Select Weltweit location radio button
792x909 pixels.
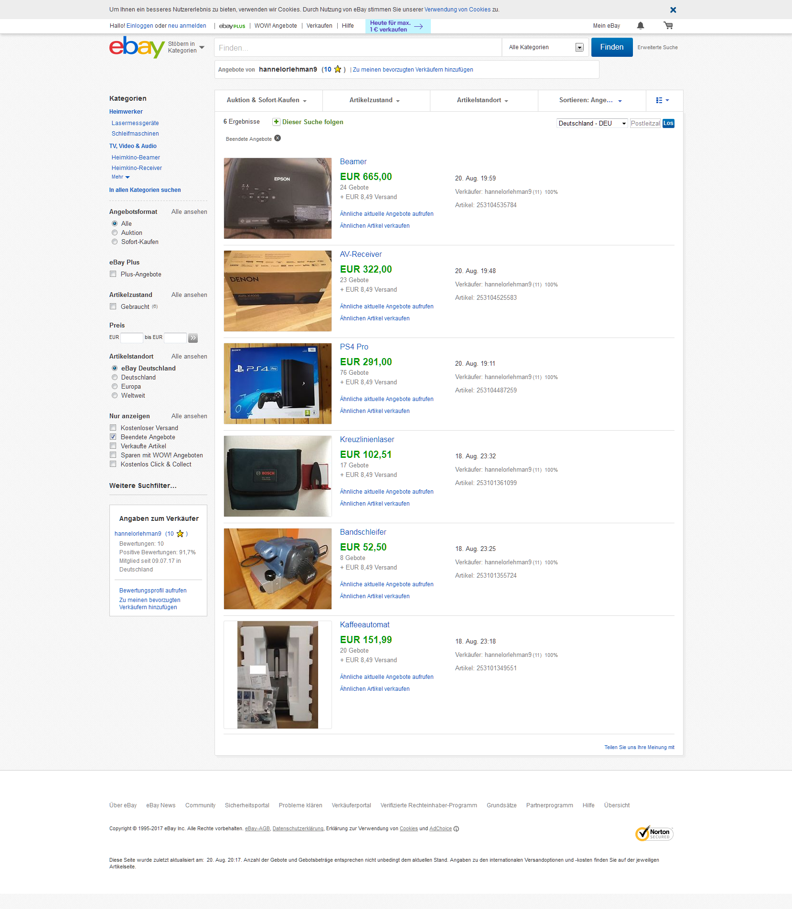click(x=115, y=395)
